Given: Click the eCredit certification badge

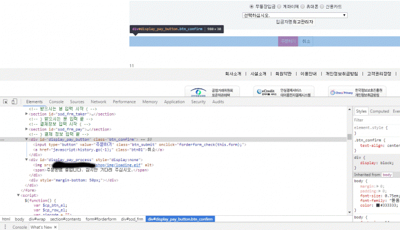Looking at the screenshot, I should (284, 92).
